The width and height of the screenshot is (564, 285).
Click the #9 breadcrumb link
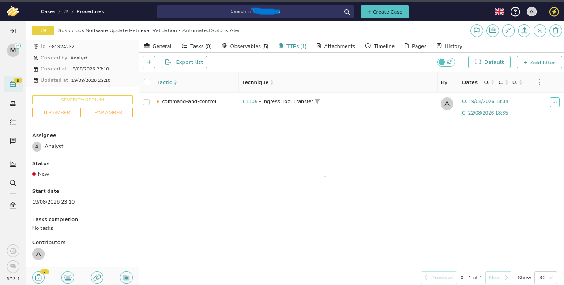(x=66, y=12)
